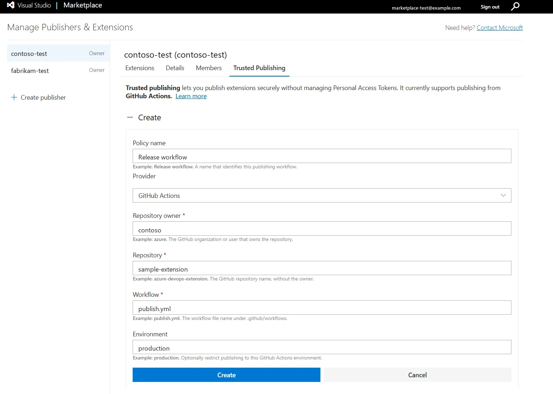The width and height of the screenshot is (553, 394).
Task: Click the Visual Studio logo icon
Action: coord(11,5)
